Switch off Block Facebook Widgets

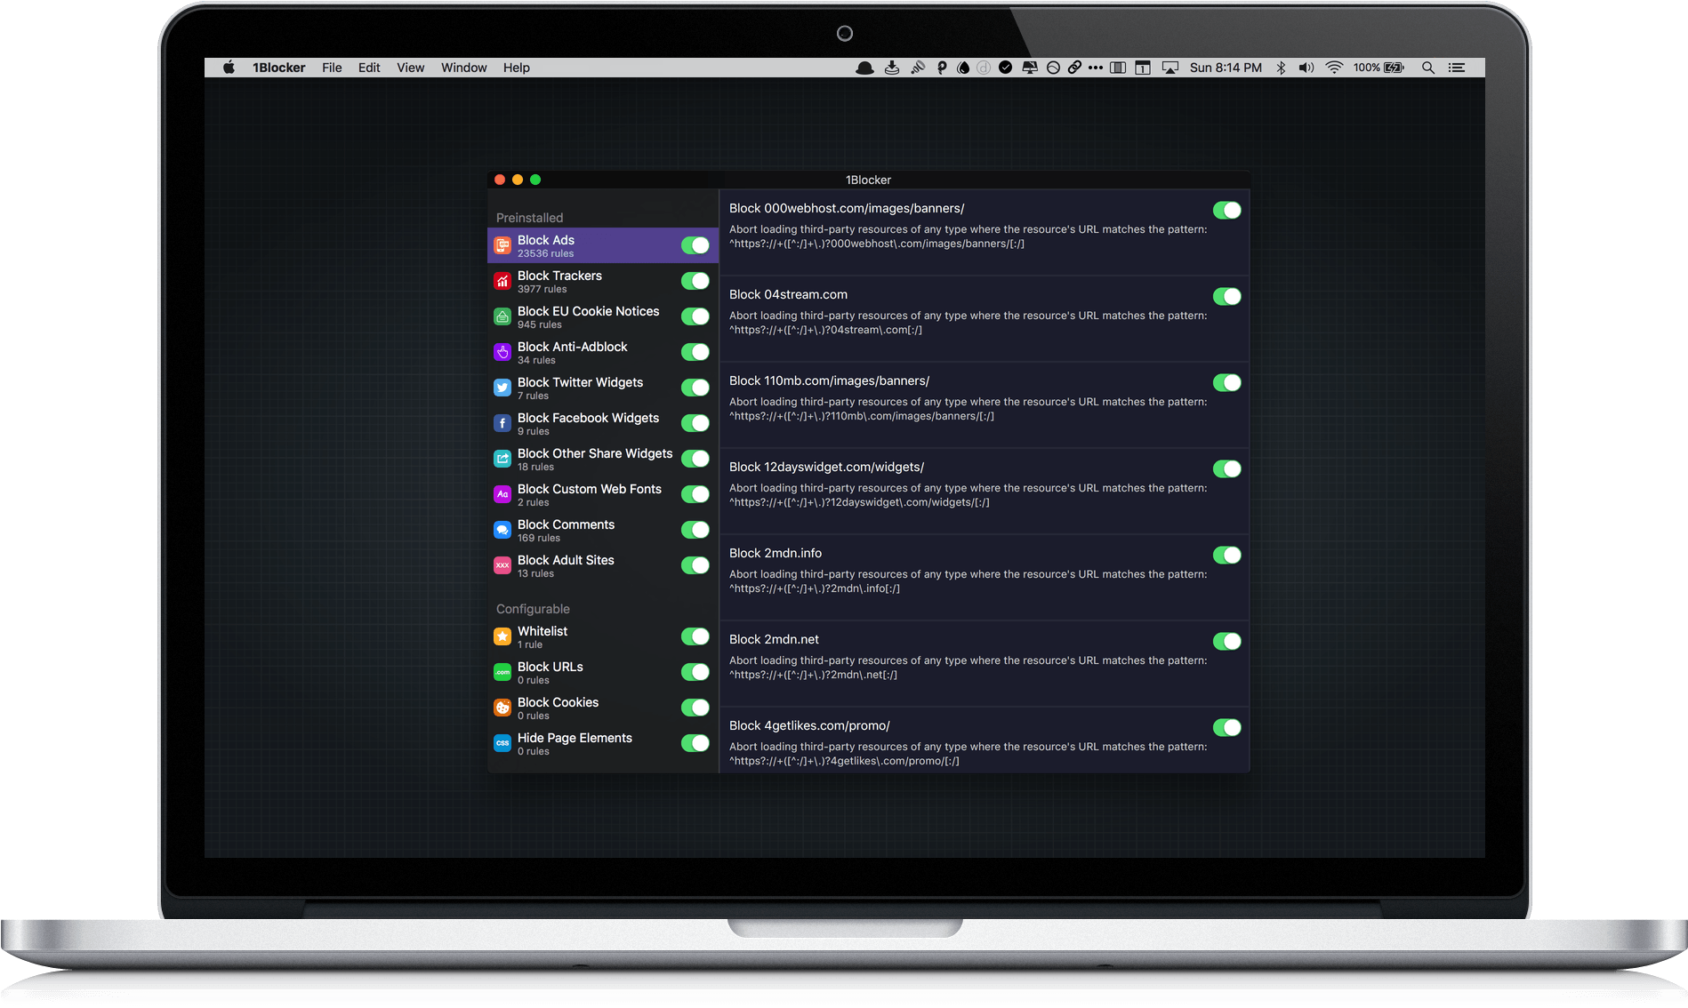coord(695,423)
